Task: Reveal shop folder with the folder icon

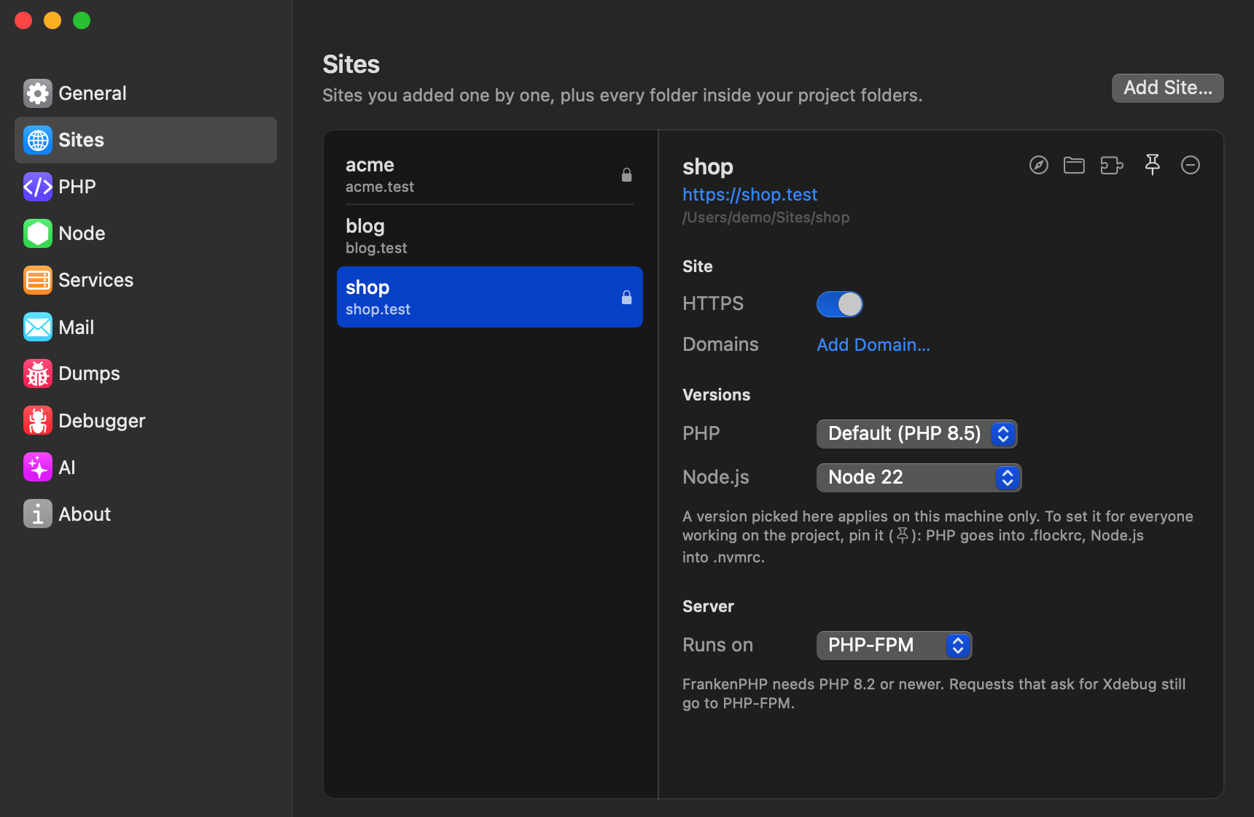Action: (1074, 166)
